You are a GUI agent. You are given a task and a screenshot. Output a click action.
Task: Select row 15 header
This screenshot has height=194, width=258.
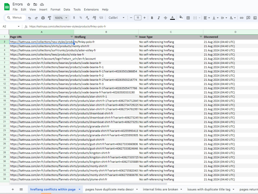(5, 96)
